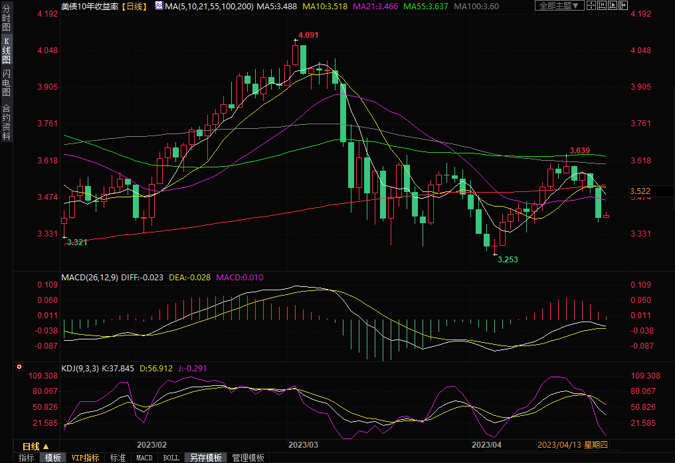Click the red dot icon beside KDJ panel
The image size is (675, 463).
[x=19, y=367]
